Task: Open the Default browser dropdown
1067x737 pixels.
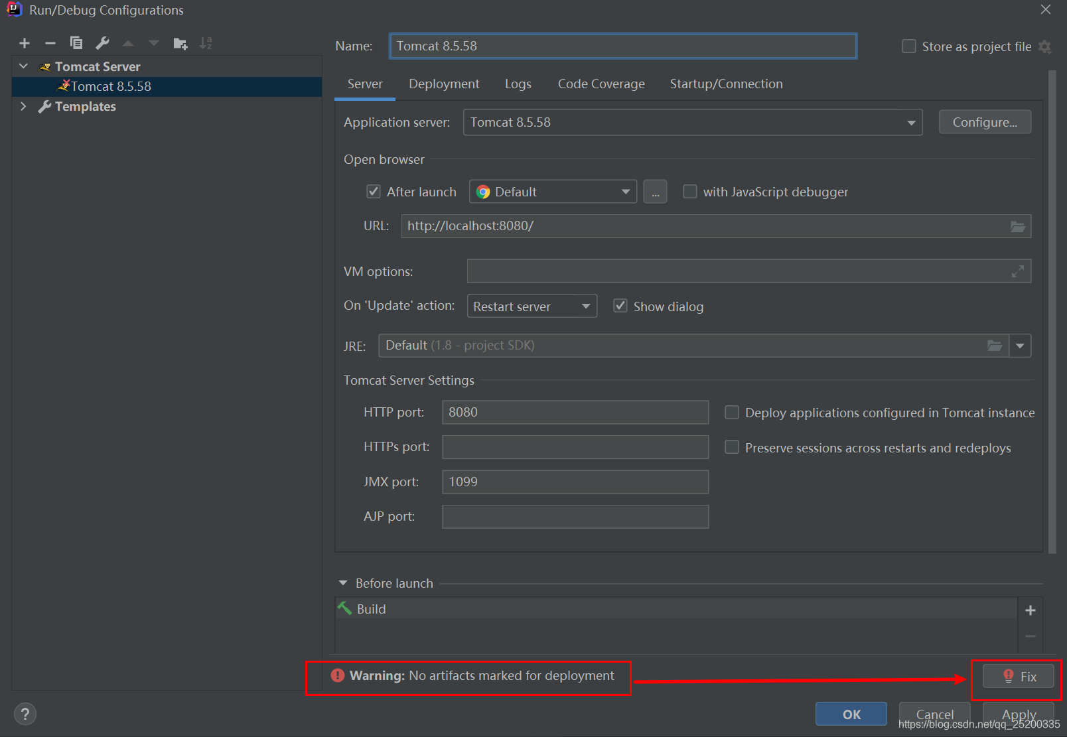Action: coord(553,192)
